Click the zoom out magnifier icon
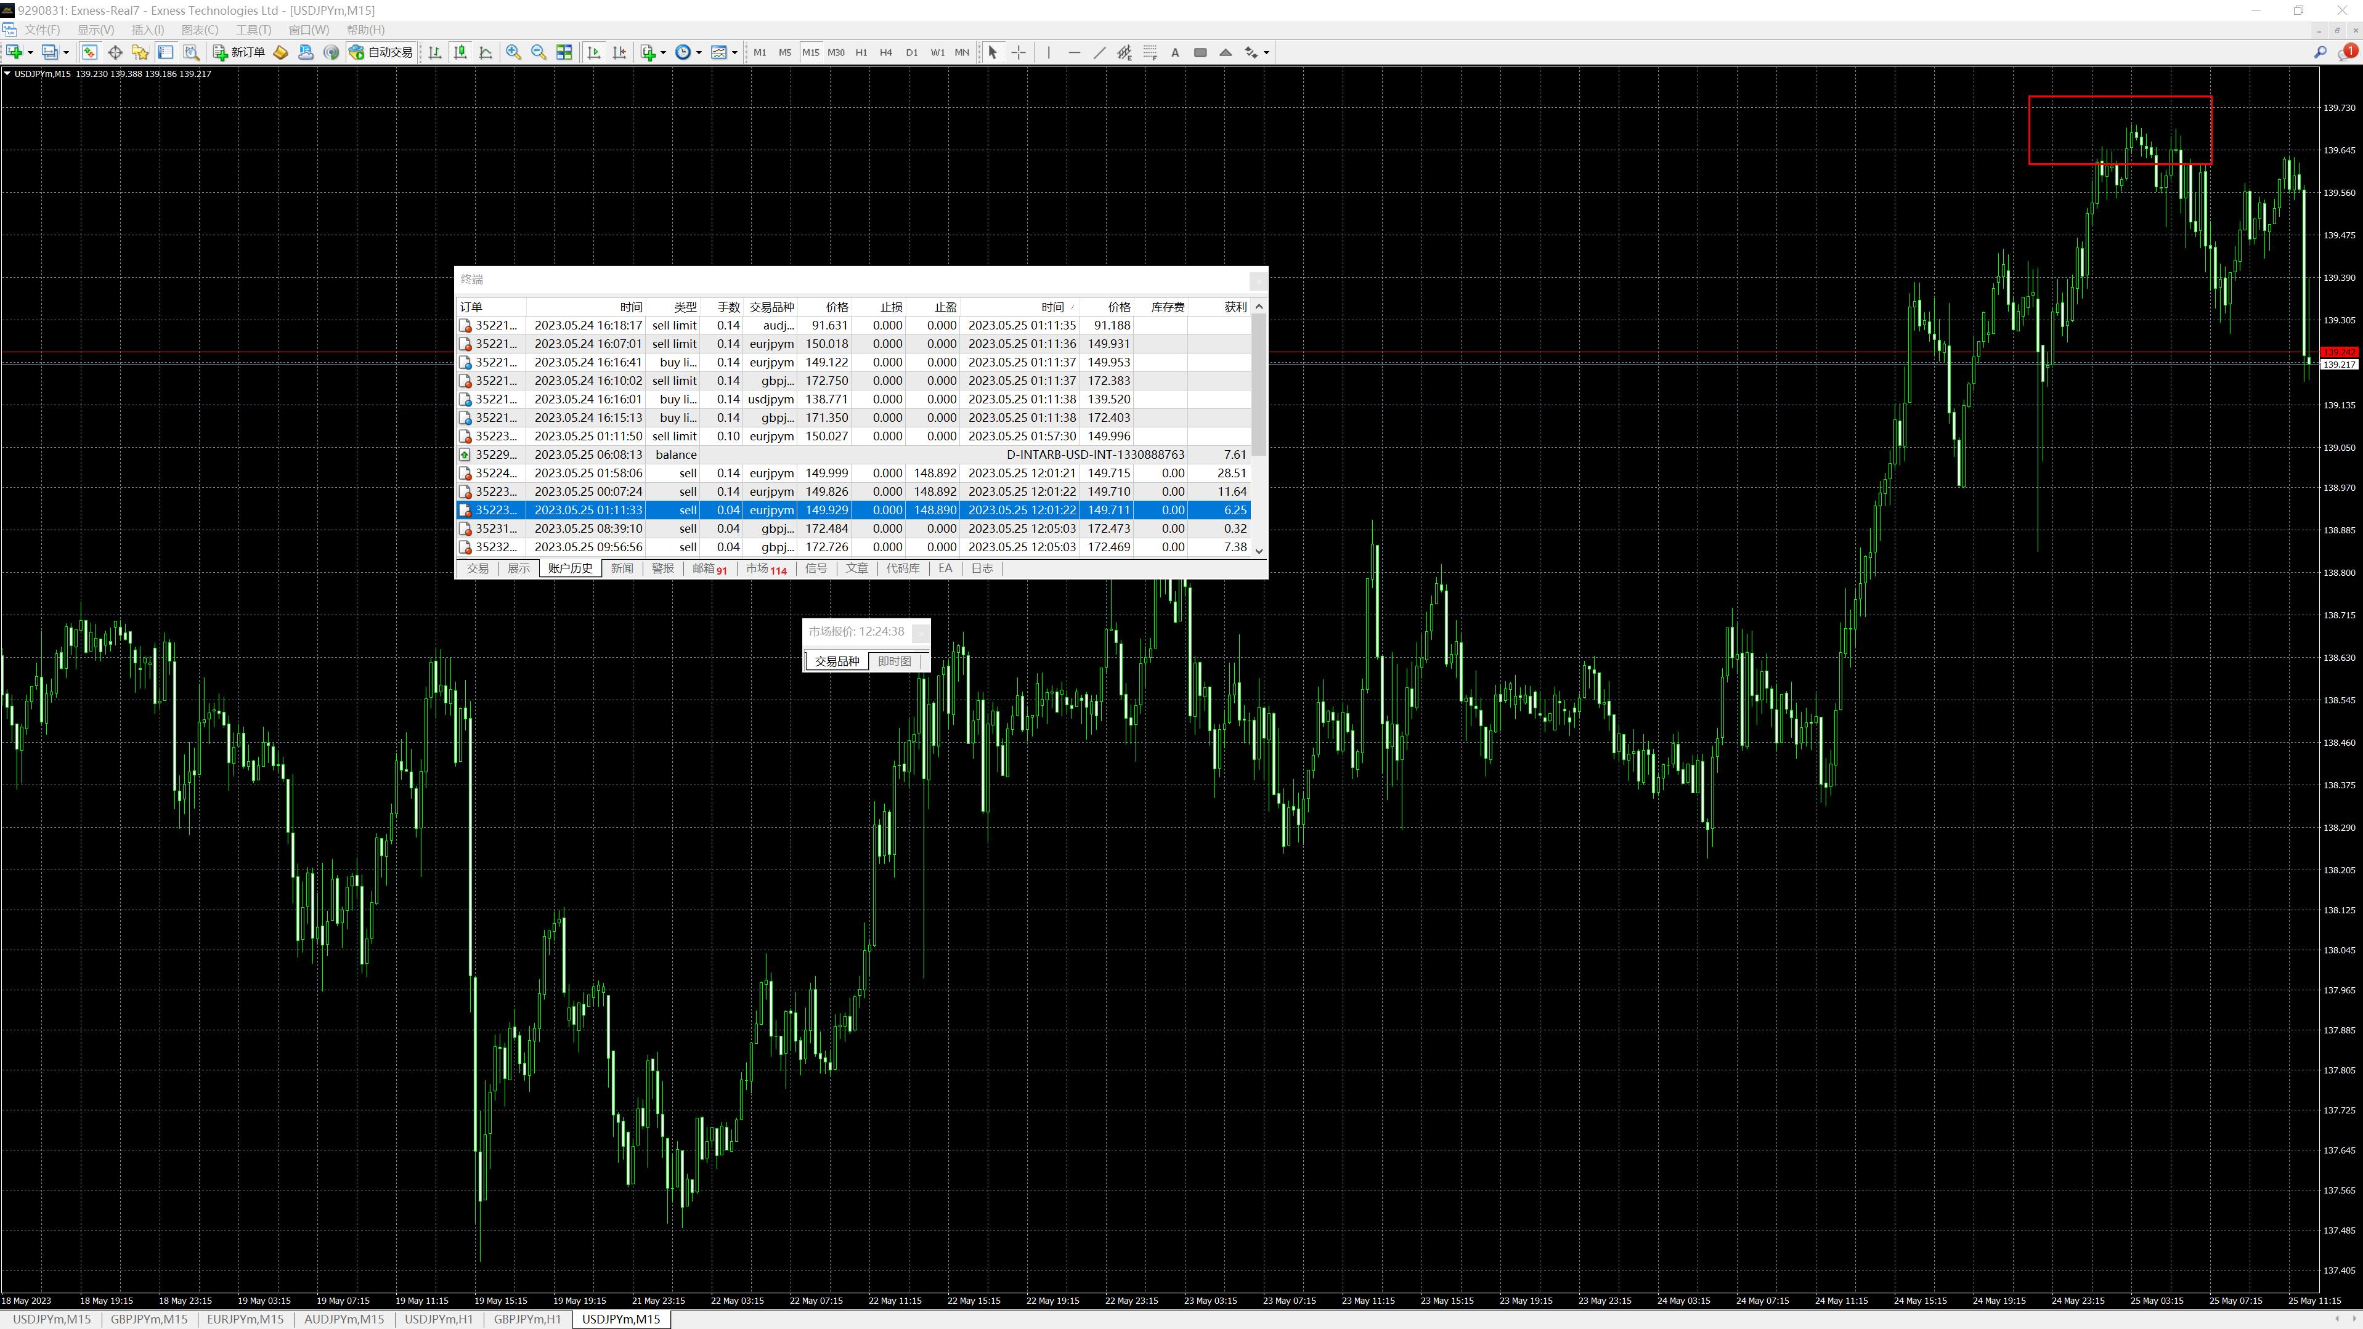The width and height of the screenshot is (2363, 1329). (x=539, y=52)
